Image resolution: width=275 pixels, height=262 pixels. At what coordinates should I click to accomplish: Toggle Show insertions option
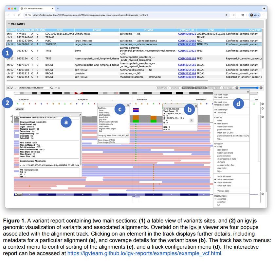(x=224, y=182)
